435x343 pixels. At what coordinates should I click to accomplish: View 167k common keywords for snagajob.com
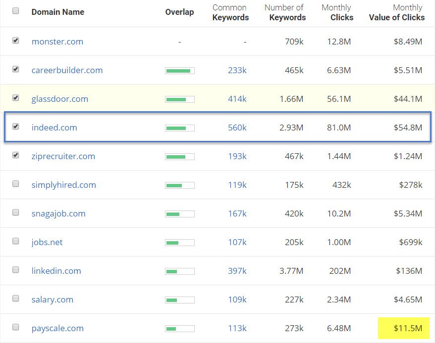[237, 214]
